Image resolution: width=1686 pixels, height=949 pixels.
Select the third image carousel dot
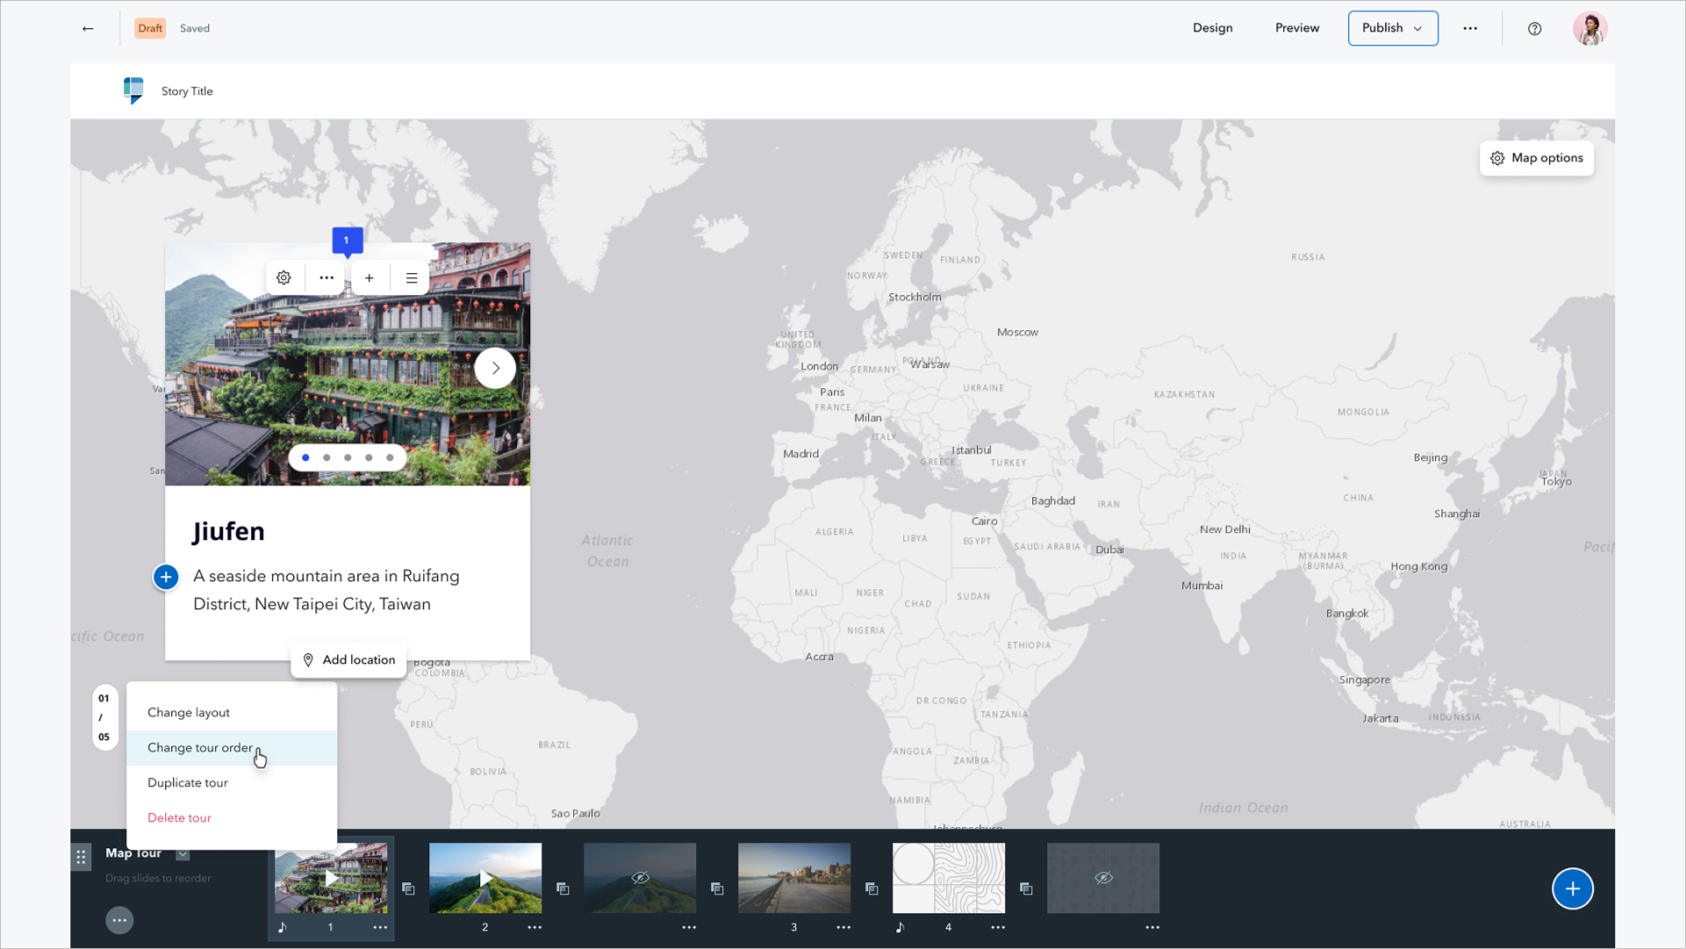point(348,457)
